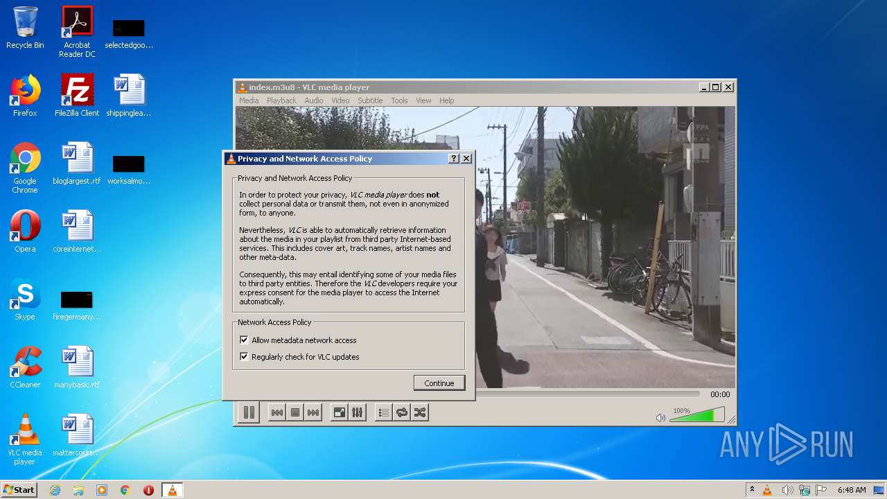The image size is (887, 499).
Task: Open Chrome from the taskbar
Action: point(125,490)
